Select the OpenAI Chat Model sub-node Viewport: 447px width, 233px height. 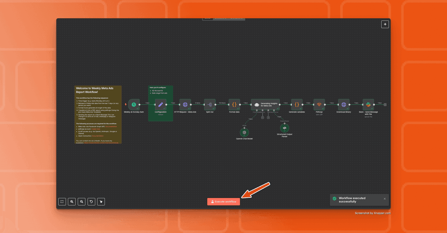click(244, 132)
